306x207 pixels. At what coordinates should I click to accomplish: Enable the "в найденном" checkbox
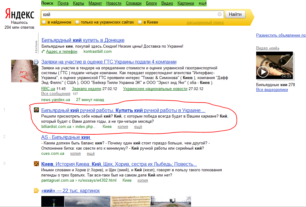[x=44, y=22]
